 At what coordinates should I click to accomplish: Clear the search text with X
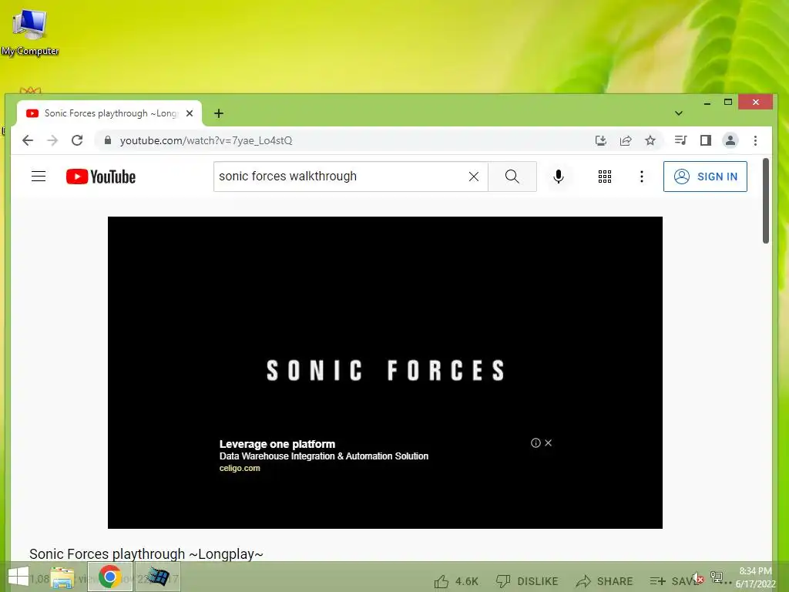[474, 177]
